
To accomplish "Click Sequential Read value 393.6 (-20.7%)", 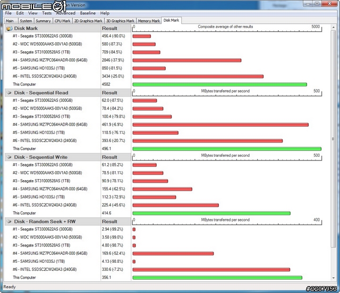I will pyautogui.click(x=113, y=141).
